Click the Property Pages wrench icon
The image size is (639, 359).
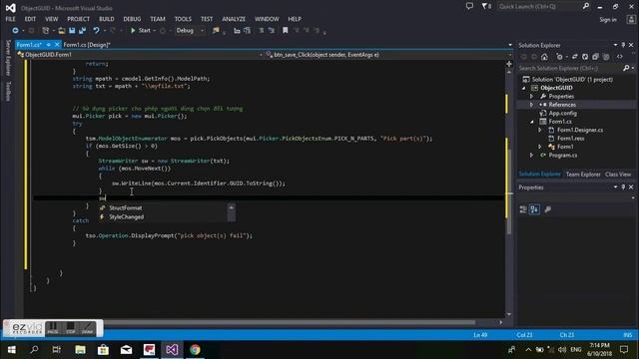click(548, 209)
